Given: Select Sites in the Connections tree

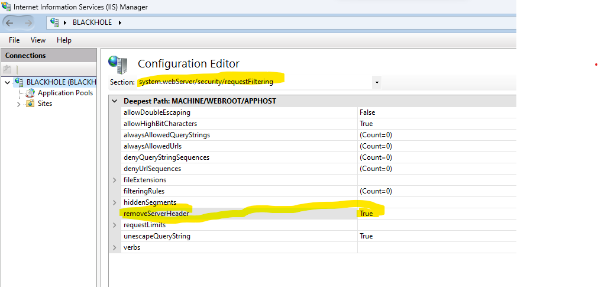Looking at the screenshot, I should click(45, 104).
